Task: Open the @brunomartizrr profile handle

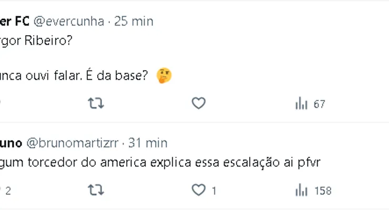Action: coord(74,143)
